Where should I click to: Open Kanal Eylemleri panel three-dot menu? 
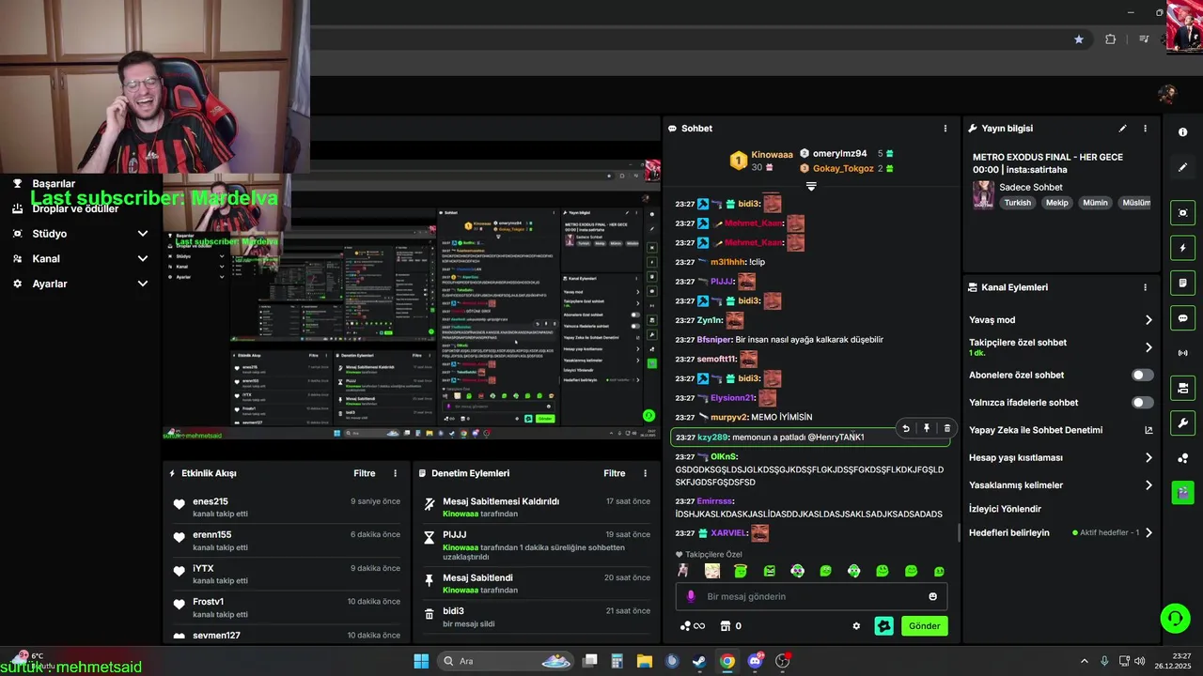(1145, 287)
